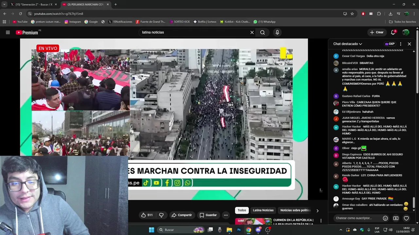Screen dimensions: 419x235
Task: Open the Google bookmark
Action: tap(91, 22)
